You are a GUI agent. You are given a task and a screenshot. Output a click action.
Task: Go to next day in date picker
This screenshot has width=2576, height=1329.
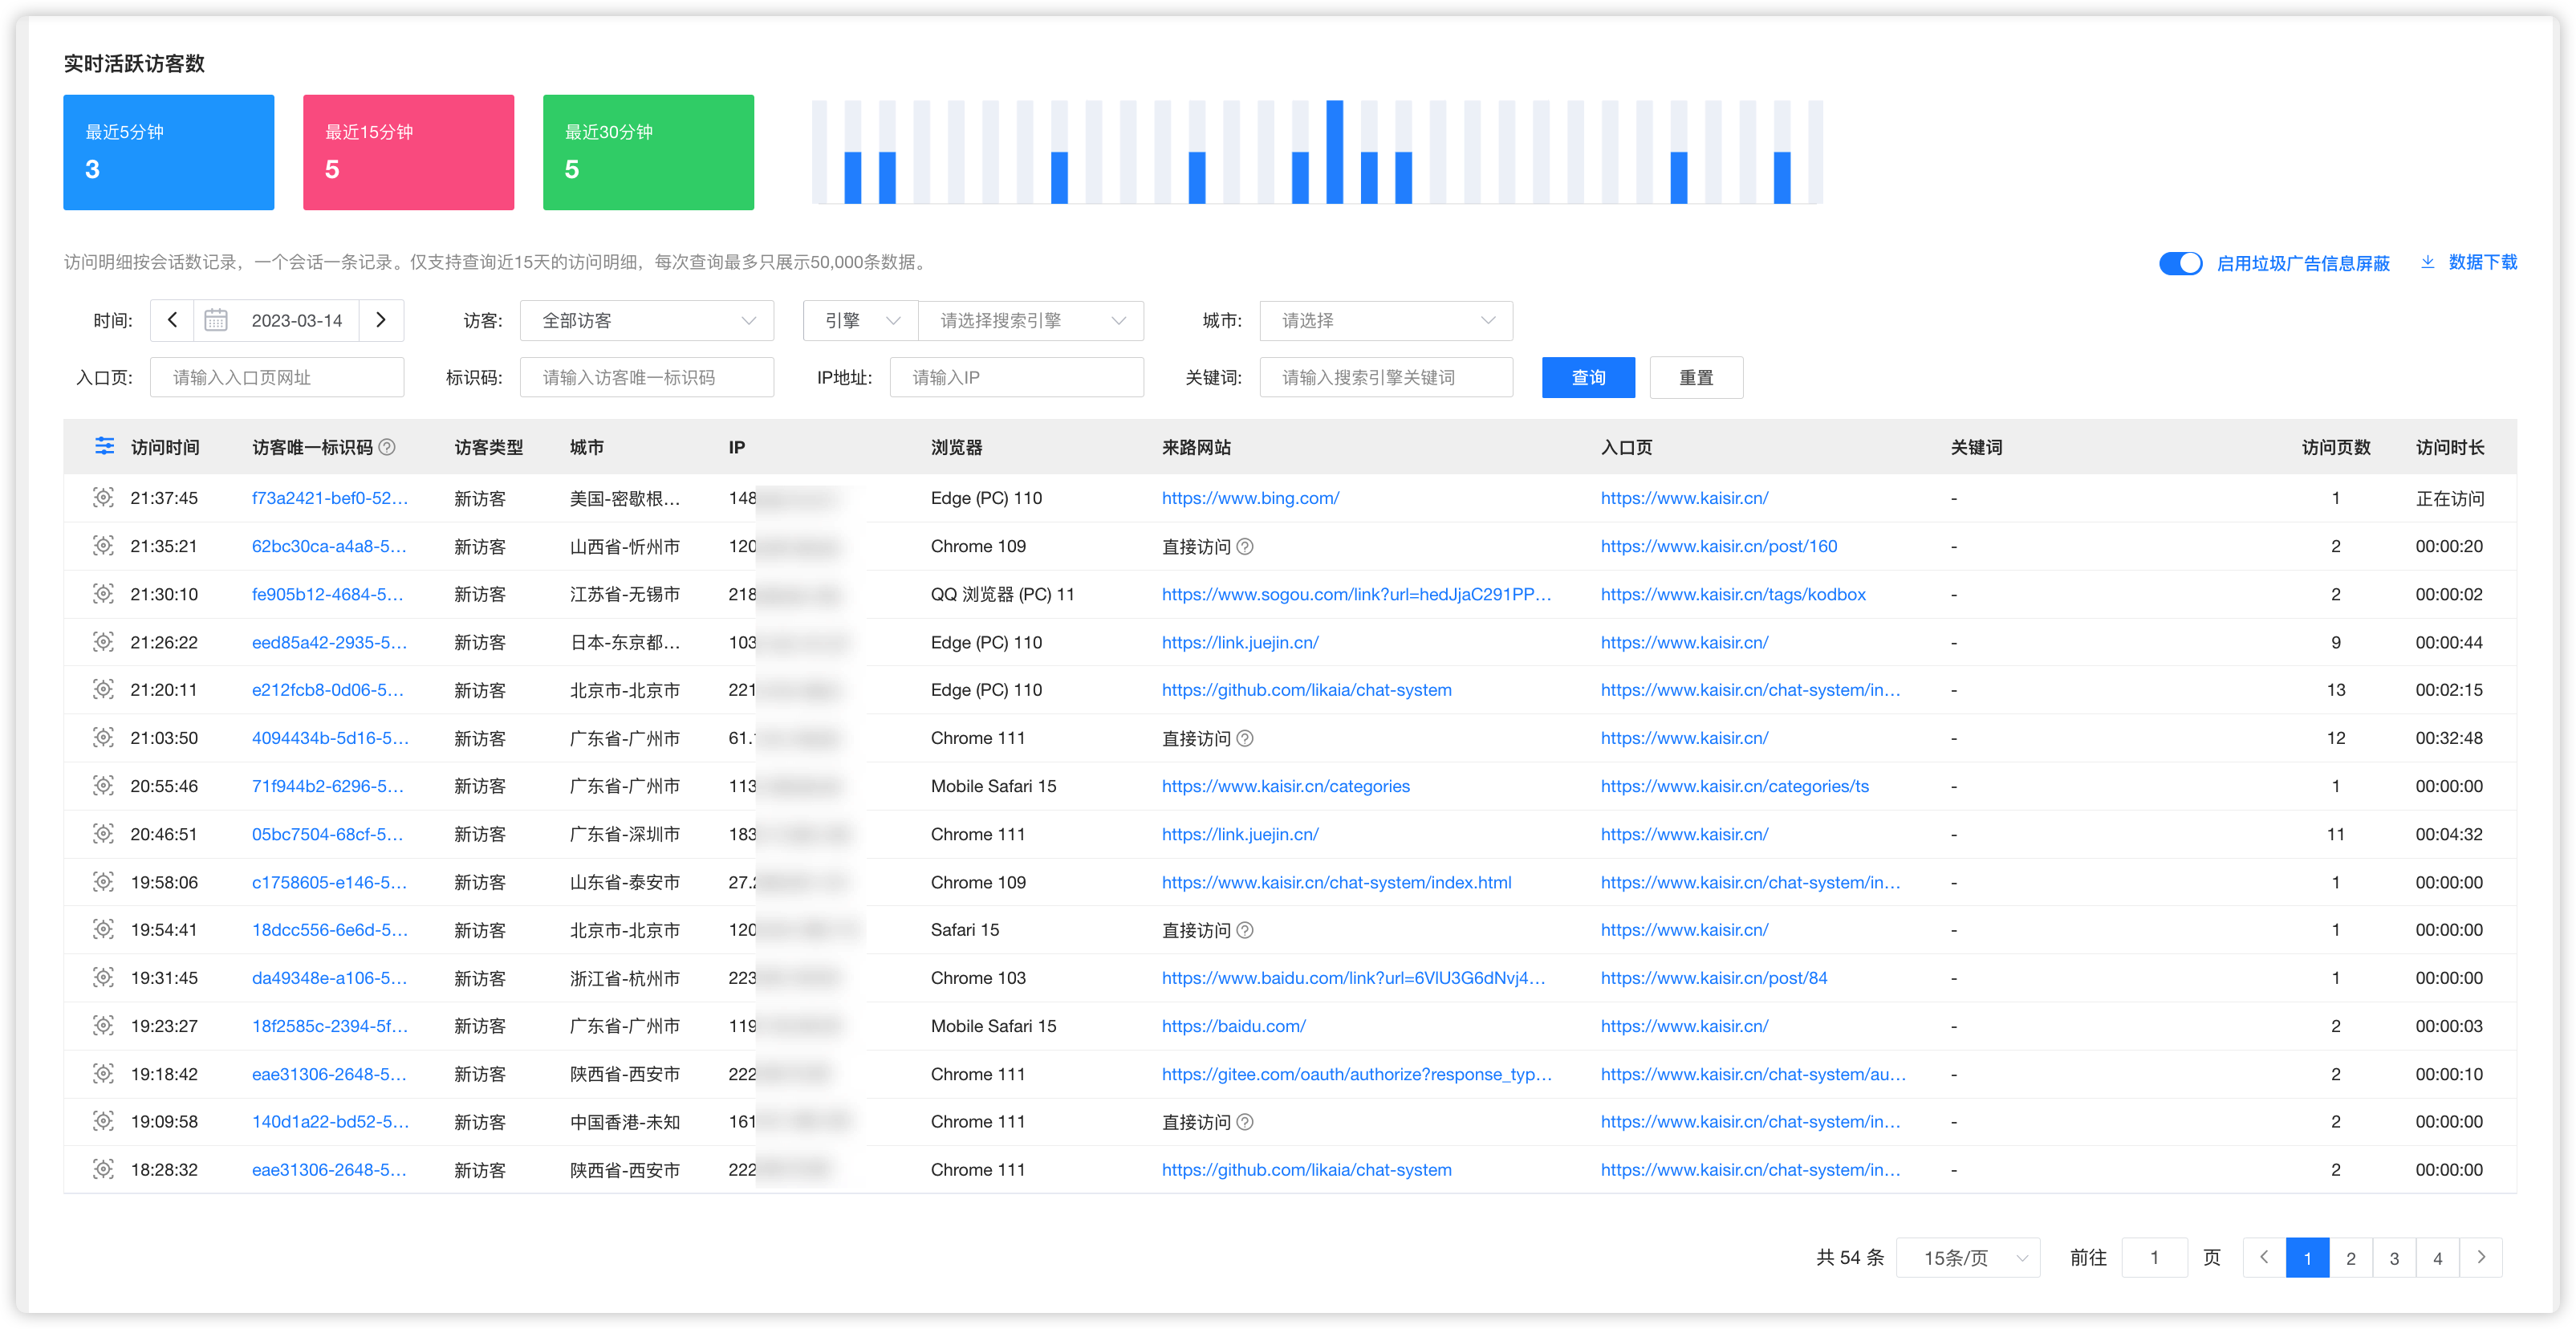(381, 320)
